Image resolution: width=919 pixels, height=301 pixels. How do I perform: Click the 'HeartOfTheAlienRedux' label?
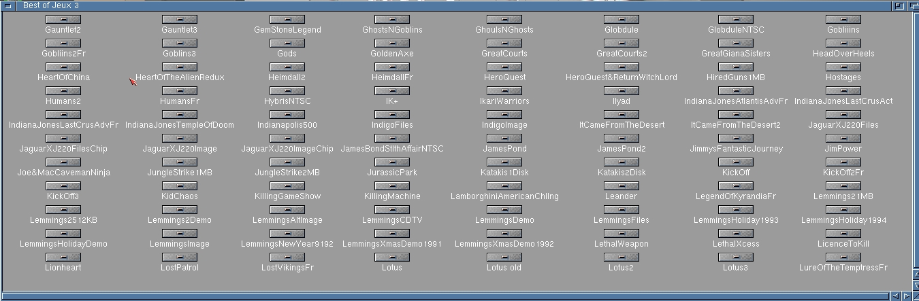180,77
